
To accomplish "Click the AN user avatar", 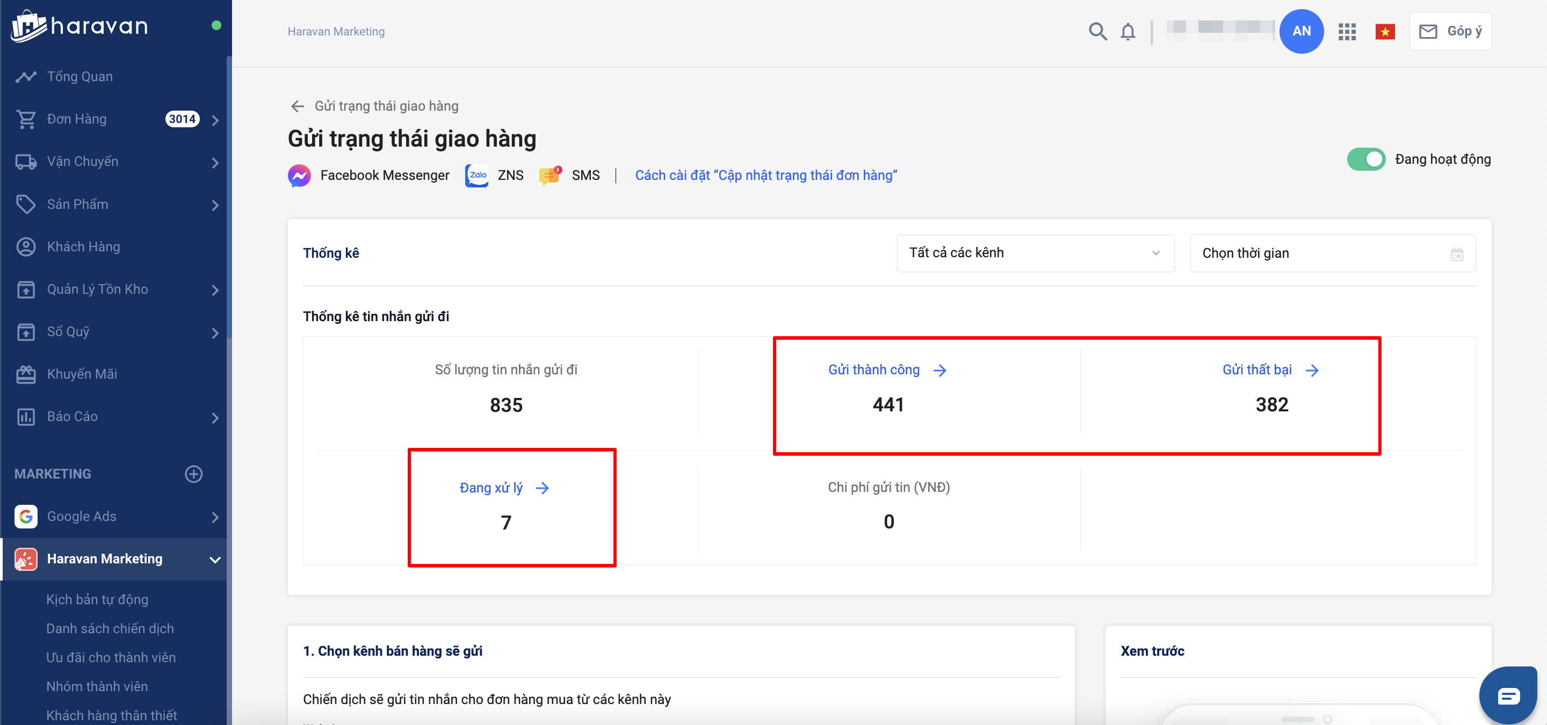I will (x=1301, y=31).
